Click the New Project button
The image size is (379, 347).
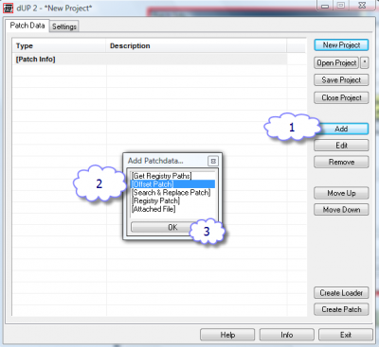point(341,45)
